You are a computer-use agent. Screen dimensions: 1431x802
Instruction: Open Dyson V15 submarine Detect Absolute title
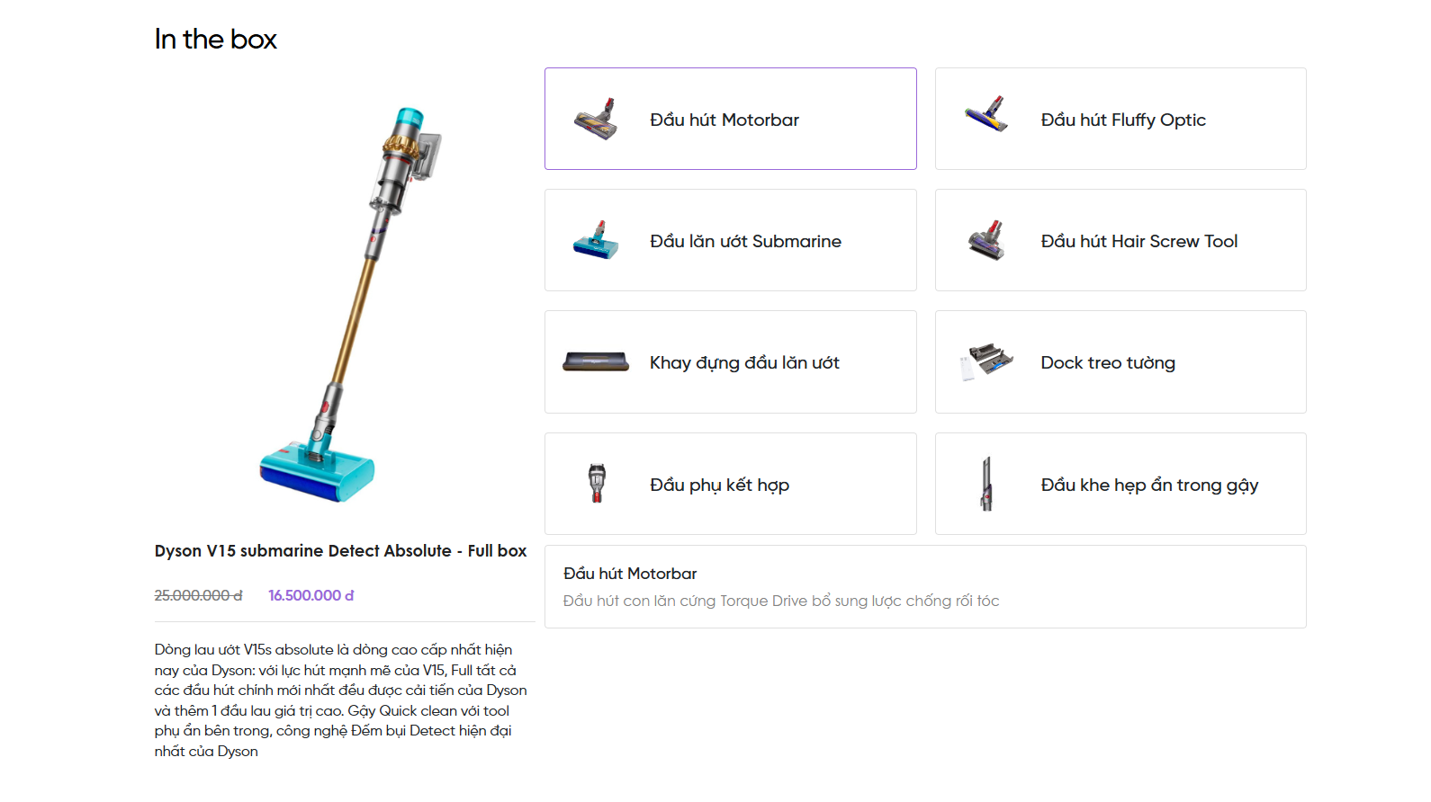click(340, 551)
